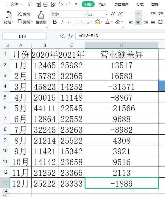Click the 粘贴 paste button
The width and height of the screenshot is (165, 197).
click(x=9, y=18)
